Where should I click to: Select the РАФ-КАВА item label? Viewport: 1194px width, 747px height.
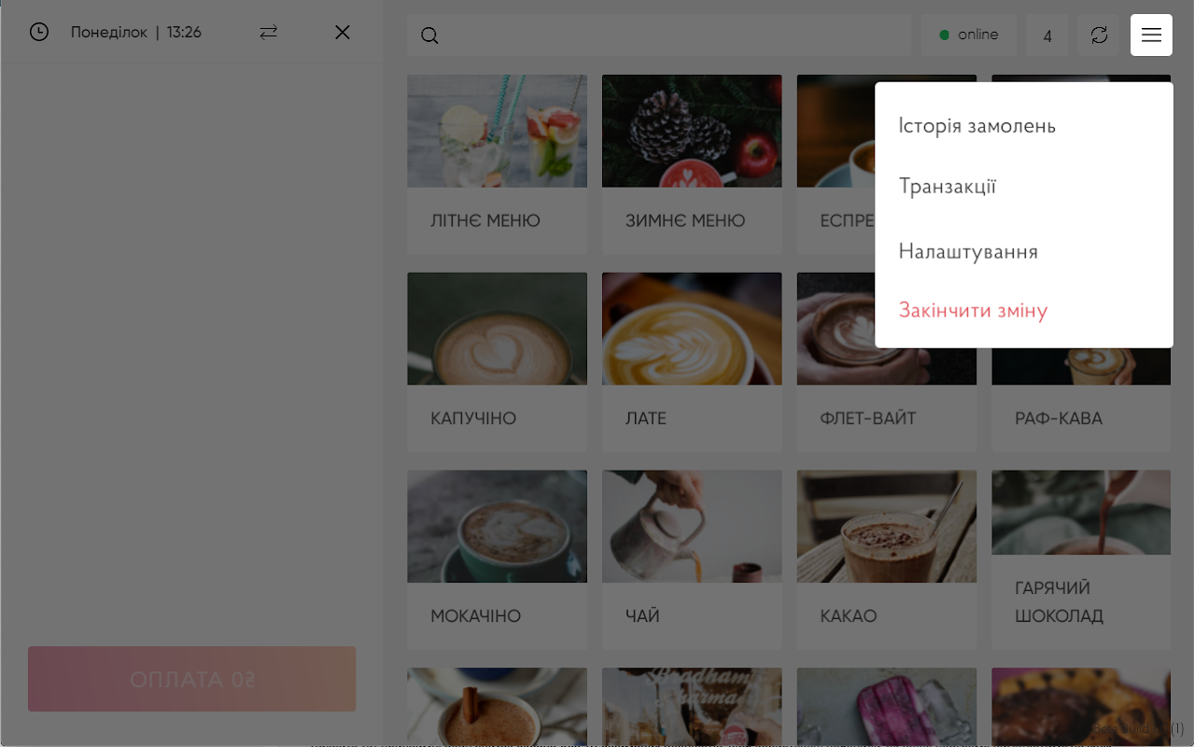(1059, 418)
